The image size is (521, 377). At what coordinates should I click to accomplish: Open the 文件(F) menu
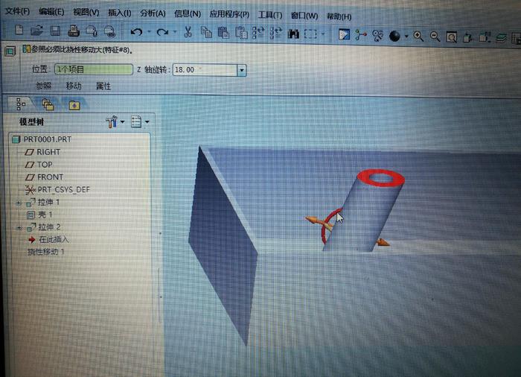[18, 11]
